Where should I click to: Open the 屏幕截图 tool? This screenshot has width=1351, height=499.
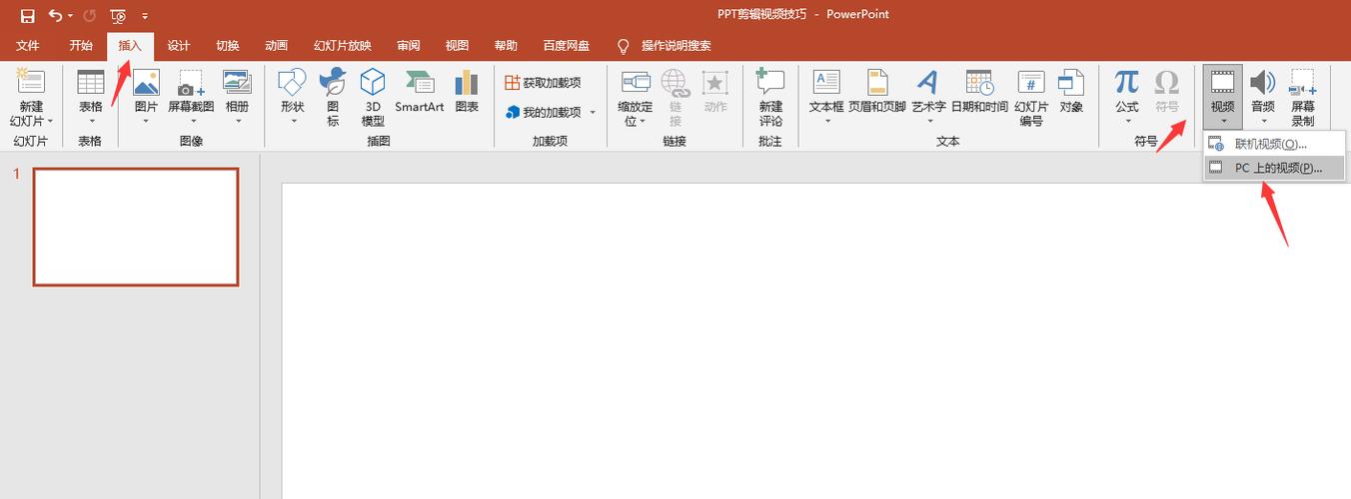pyautogui.click(x=191, y=97)
